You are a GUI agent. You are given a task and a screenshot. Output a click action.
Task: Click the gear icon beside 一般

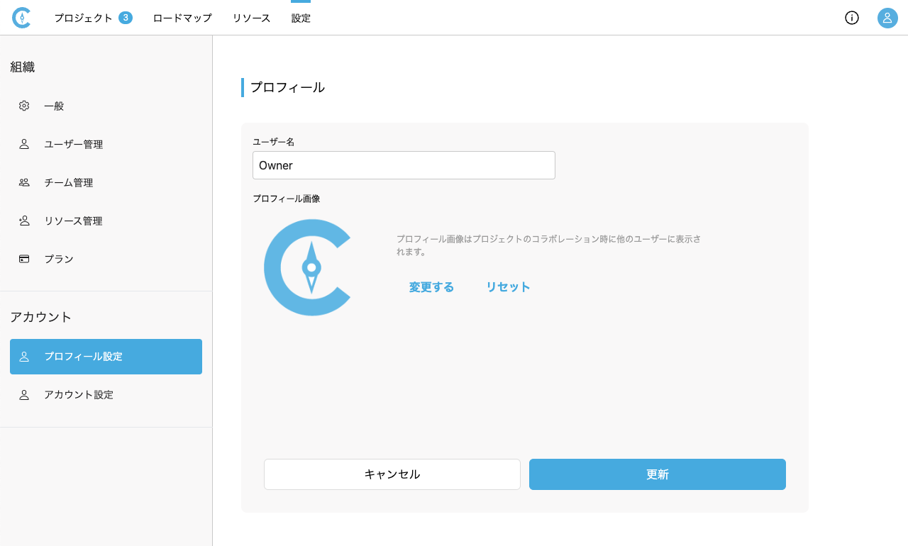pos(24,106)
